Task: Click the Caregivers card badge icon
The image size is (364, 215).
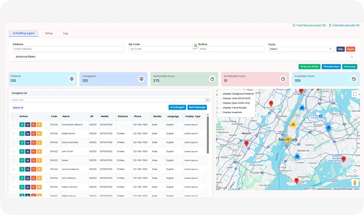Action: click(141, 79)
